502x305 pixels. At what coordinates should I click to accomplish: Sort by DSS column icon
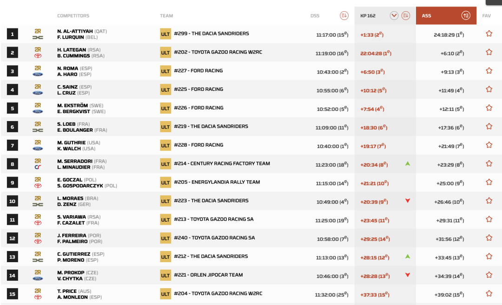coord(344,15)
